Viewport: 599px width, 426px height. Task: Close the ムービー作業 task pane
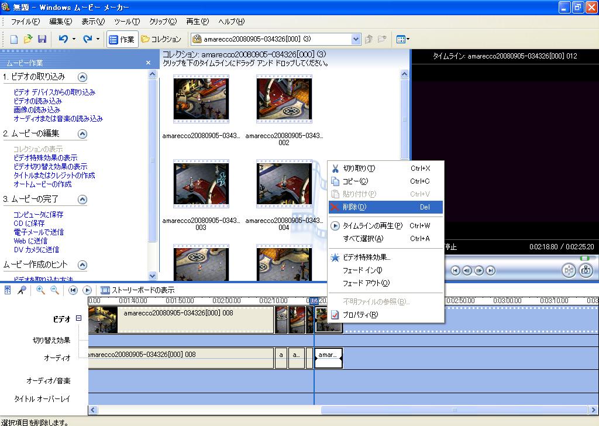tap(148, 63)
